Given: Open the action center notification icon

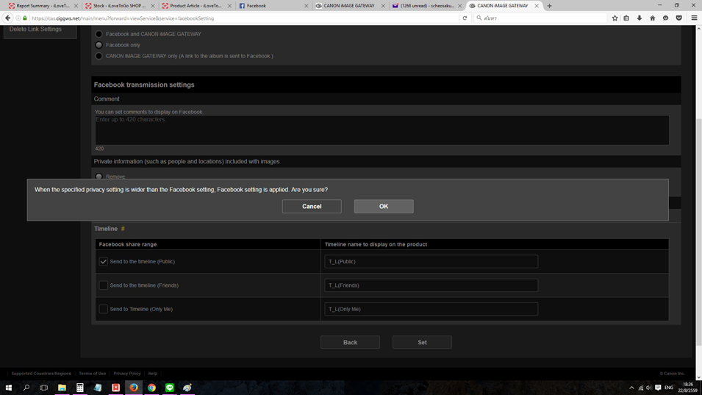Looking at the screenshot, I should [658, 388].
